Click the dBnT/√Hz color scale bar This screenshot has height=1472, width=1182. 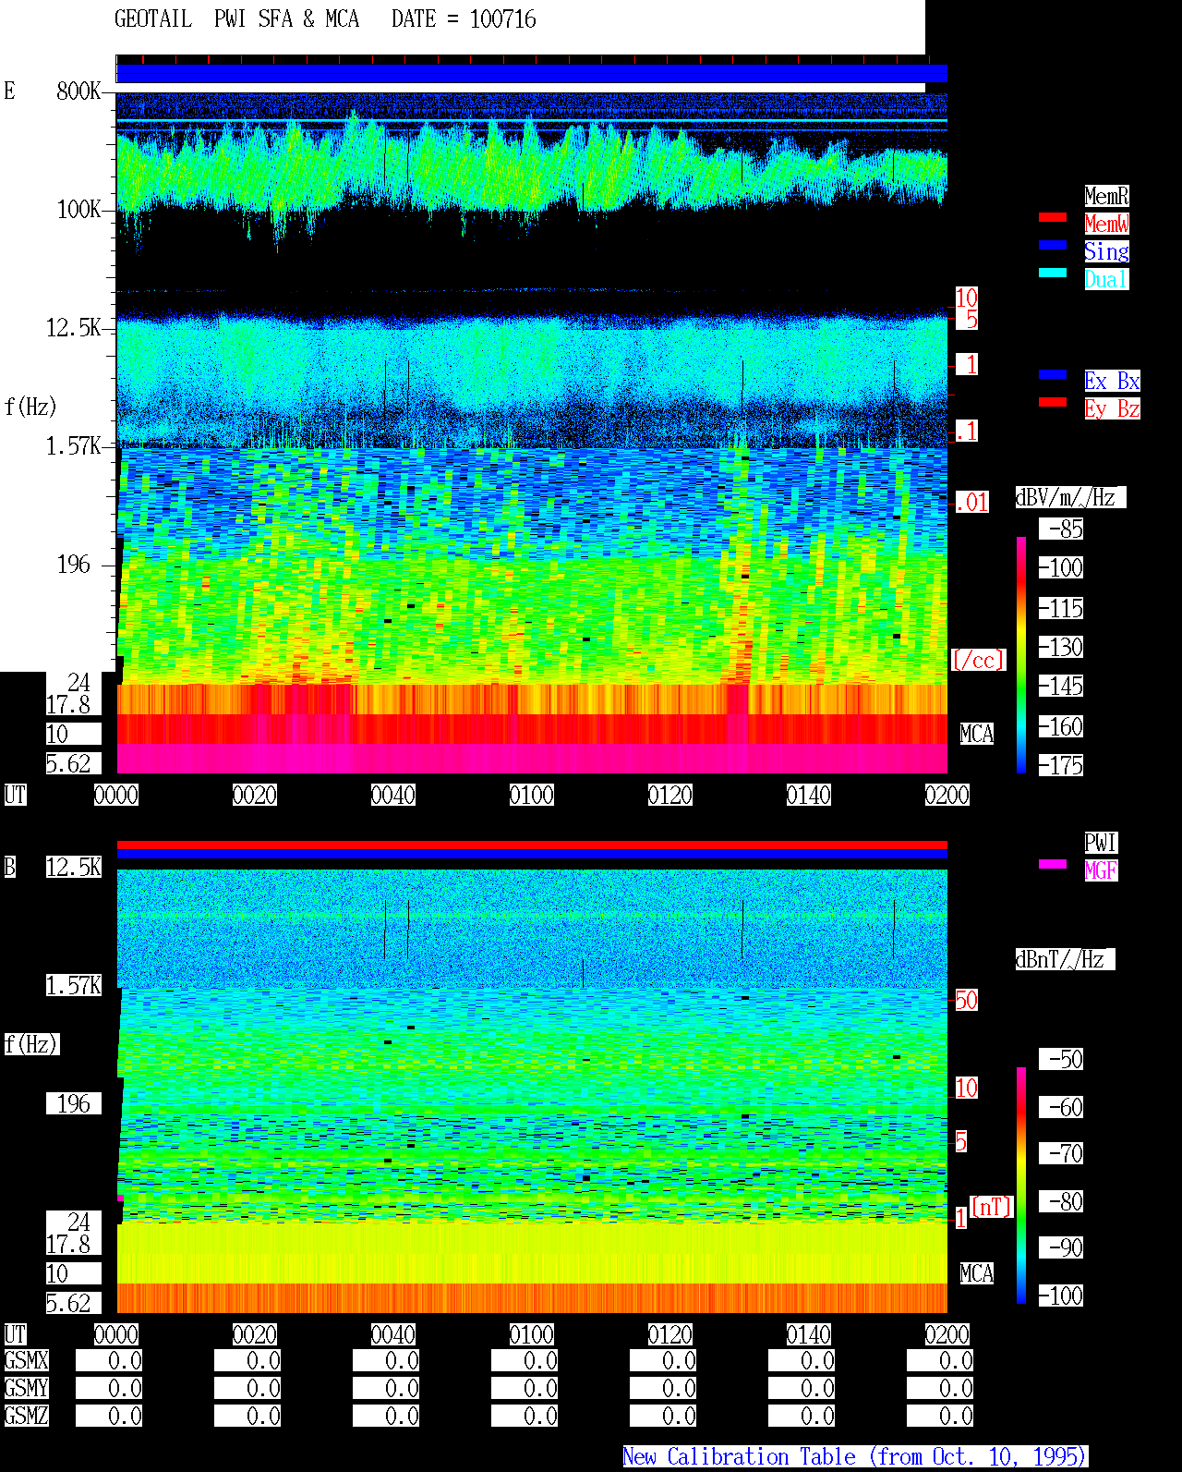pyautogui.click(x=1021, y=1186)
